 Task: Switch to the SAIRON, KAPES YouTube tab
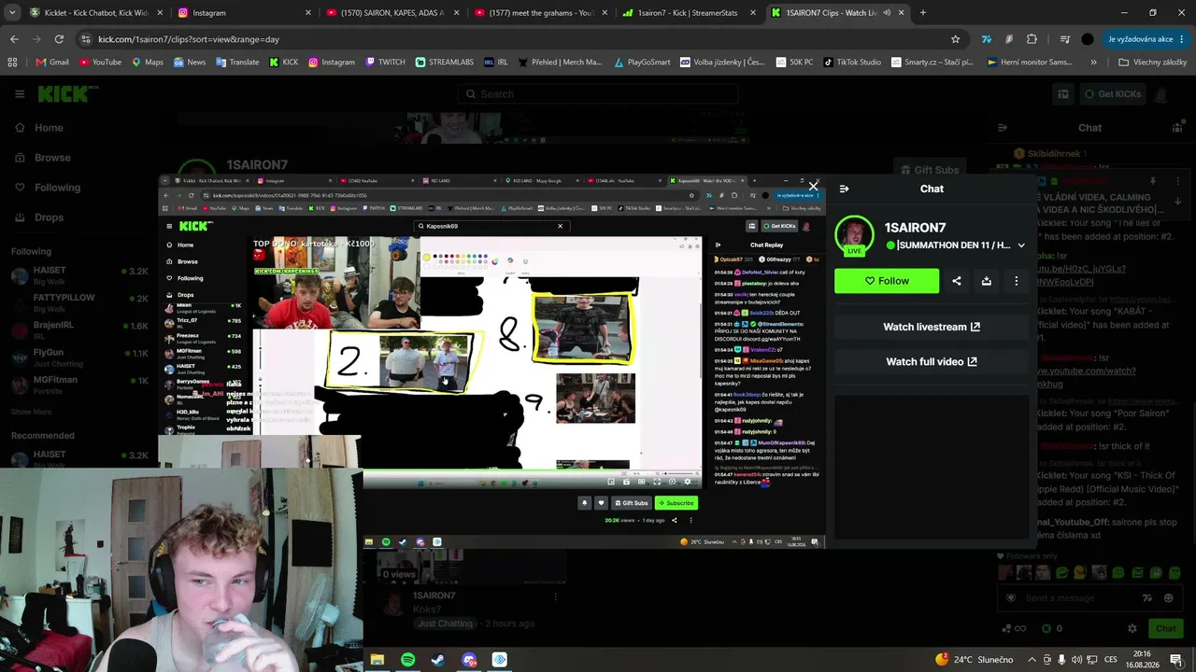[x=392, y=13]
